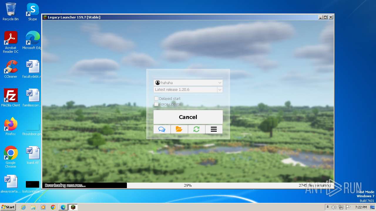Open media player taskbar icon

pos(43,207)
